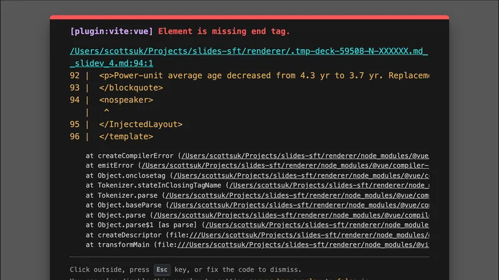Click the </template> line 96 text
This screenshot has width=499, height=280.
[x=125, y=137]
